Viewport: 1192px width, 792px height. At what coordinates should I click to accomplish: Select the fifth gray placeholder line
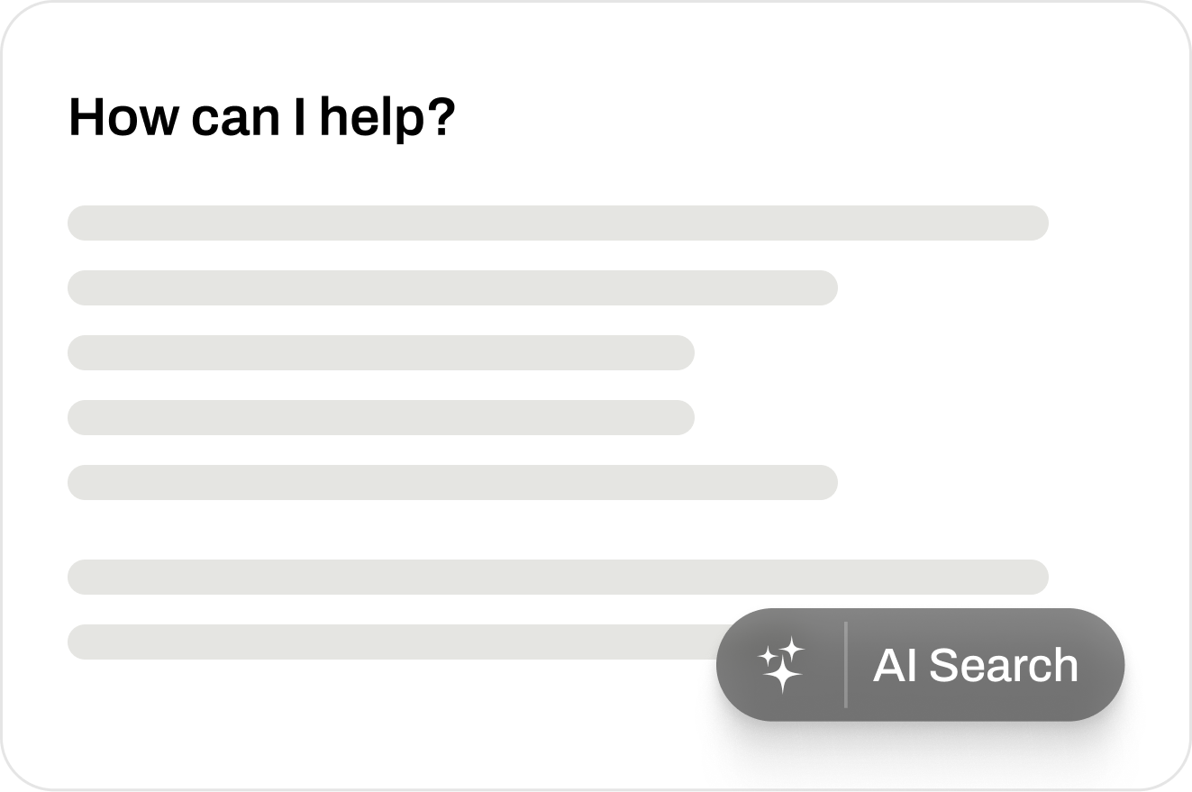tap(452, 482)
